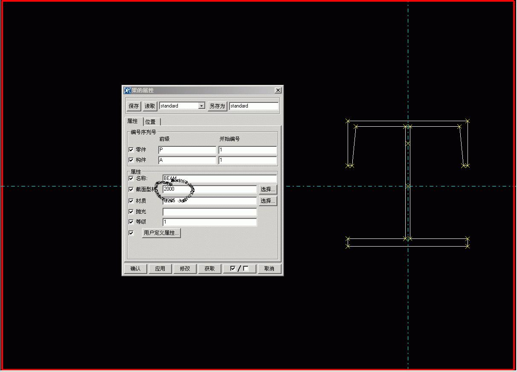Click the 零件 prefix field containing P
Image resolution: width=517 pixels, height=372 pixels.
tap(187, 150)
